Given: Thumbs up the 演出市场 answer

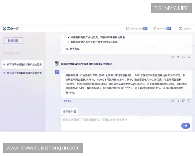Looking at the screenshot, I should tap(183, 101).
